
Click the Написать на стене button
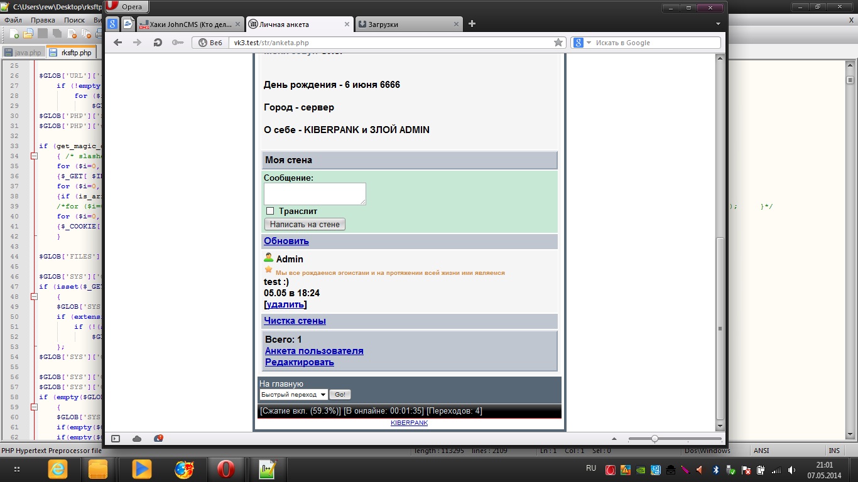305,224
